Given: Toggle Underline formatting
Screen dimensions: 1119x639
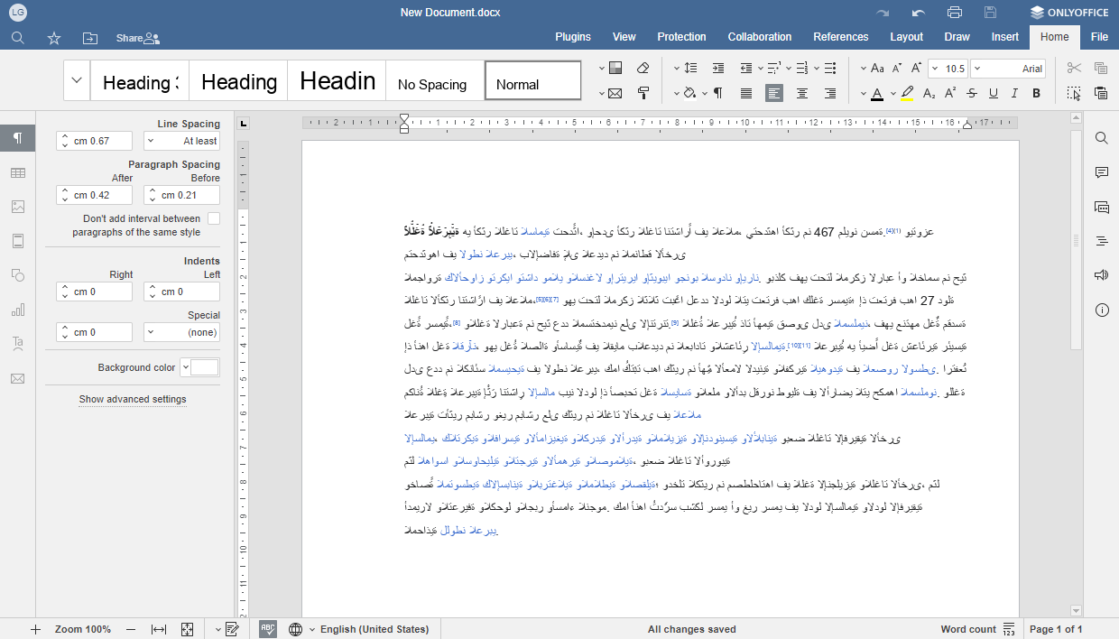Looking at the screenshot, I should point(994,93).
